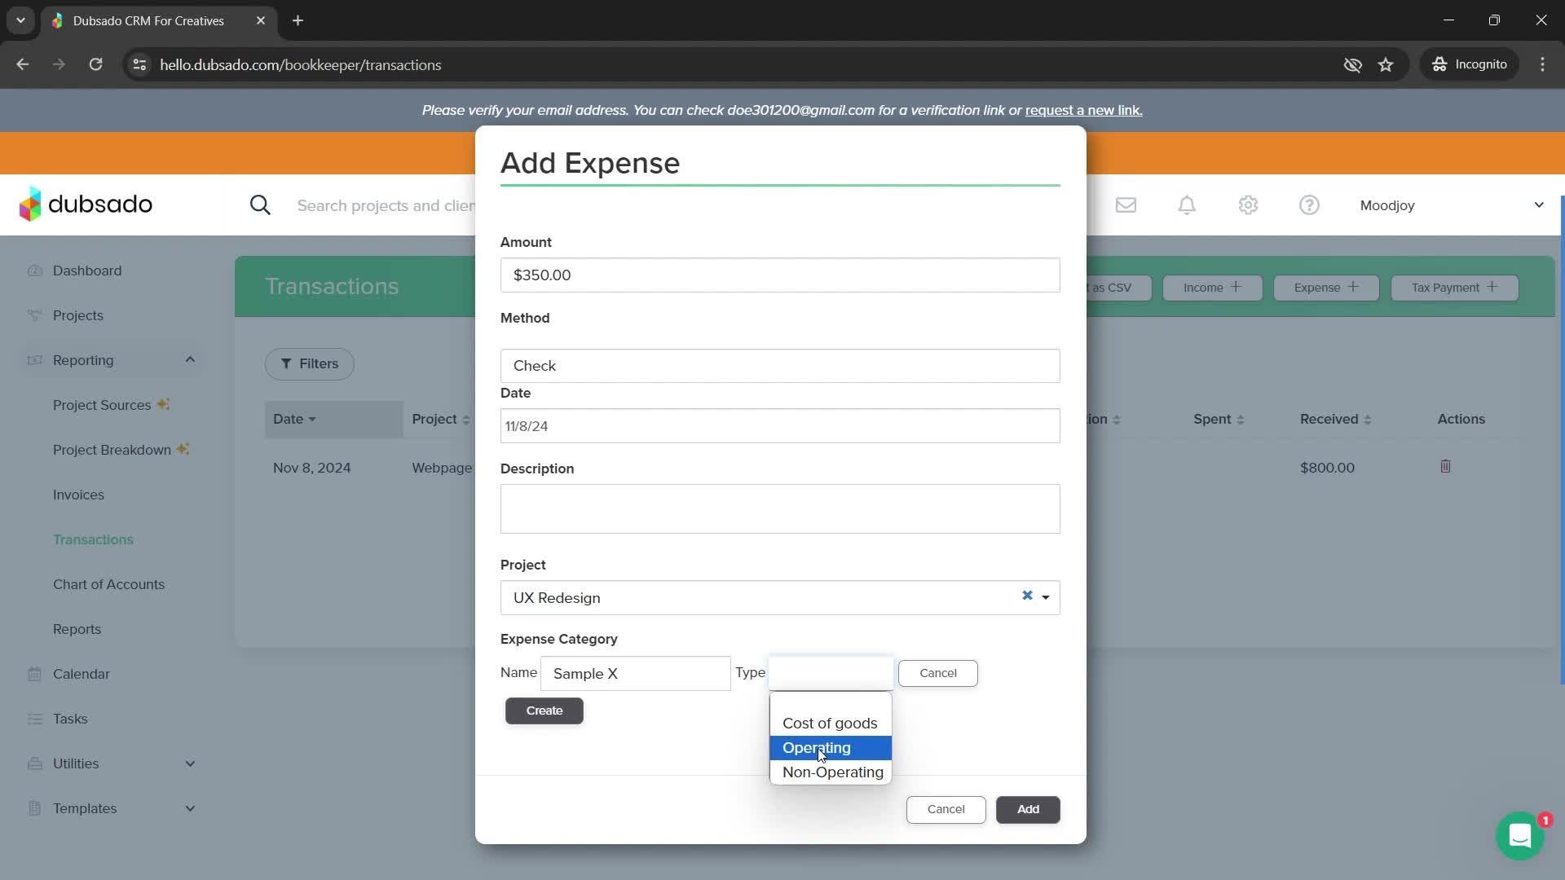Screen dimensions: 1565x880
Task: Open Chart of Accounts
Action: pos(108,584)
